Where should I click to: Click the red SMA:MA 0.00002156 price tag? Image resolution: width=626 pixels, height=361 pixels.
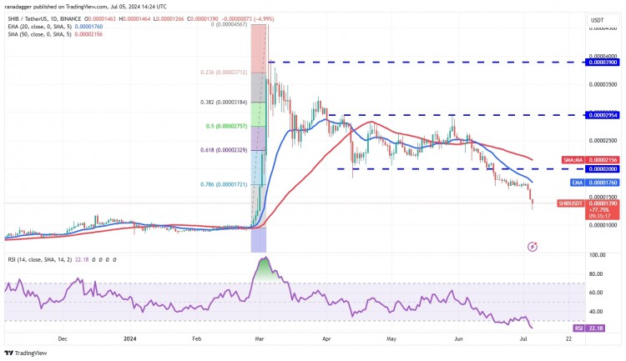(590, 160)
